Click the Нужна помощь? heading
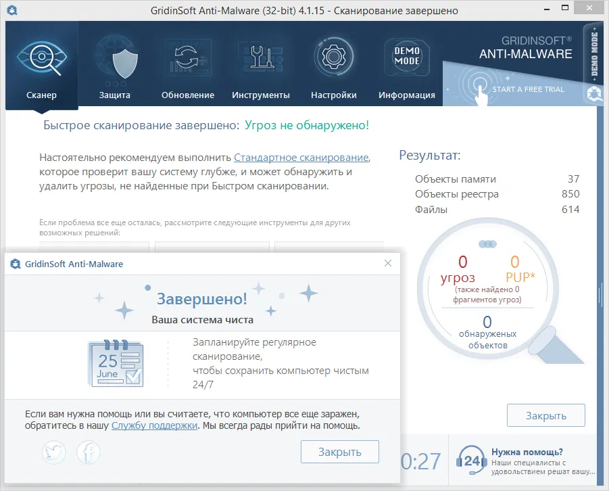The image size is (609, 491). (527, 452)
